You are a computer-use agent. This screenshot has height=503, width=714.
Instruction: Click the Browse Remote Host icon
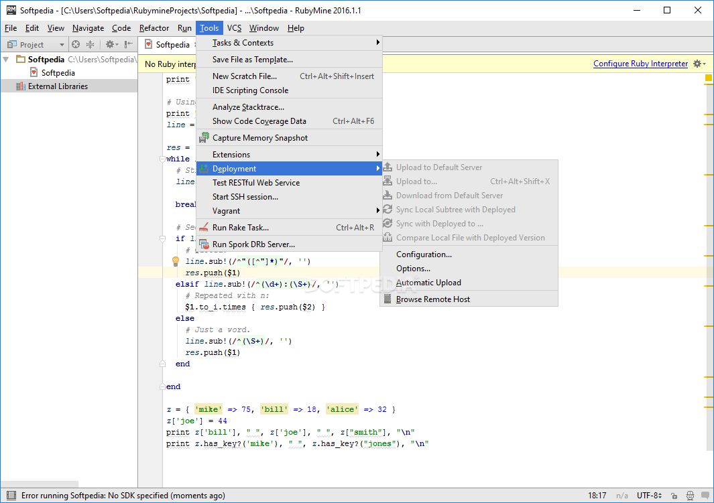(388, 299)
